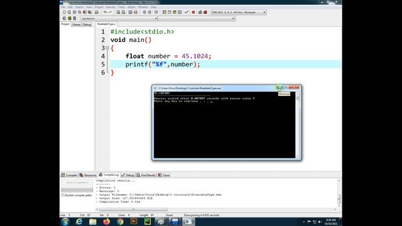Click the 'float number = 45.1024;' code line
The height and width of the screenshot is (226, 402).
(x=168, y=56)
